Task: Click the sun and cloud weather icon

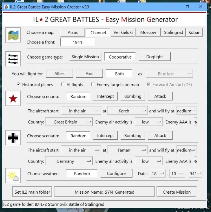Action: click(x=13, y=176)
